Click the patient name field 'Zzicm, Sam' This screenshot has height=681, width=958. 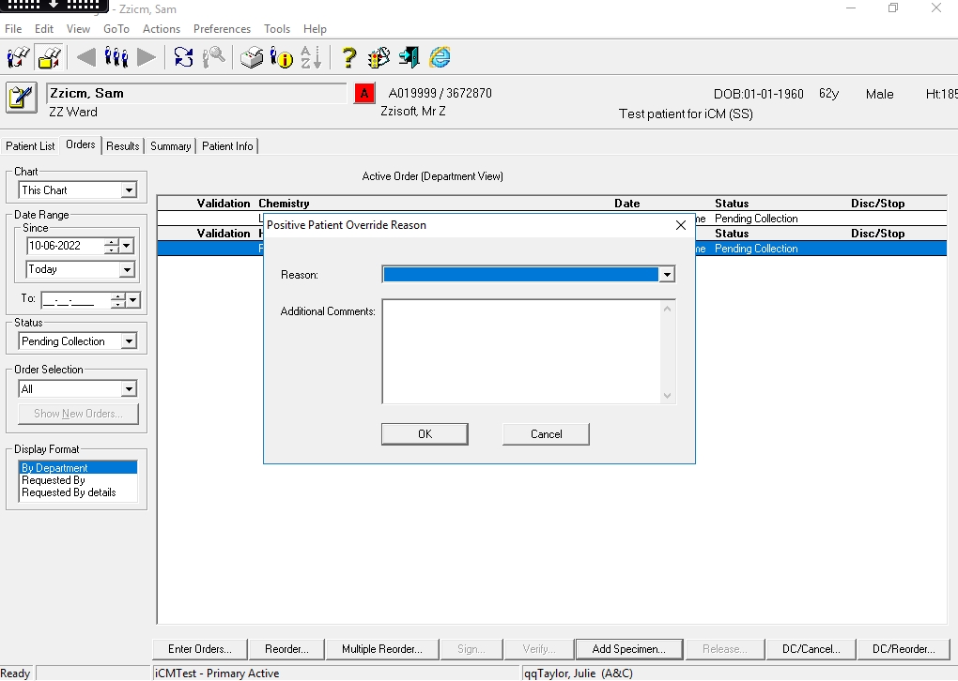click(196, 94)
